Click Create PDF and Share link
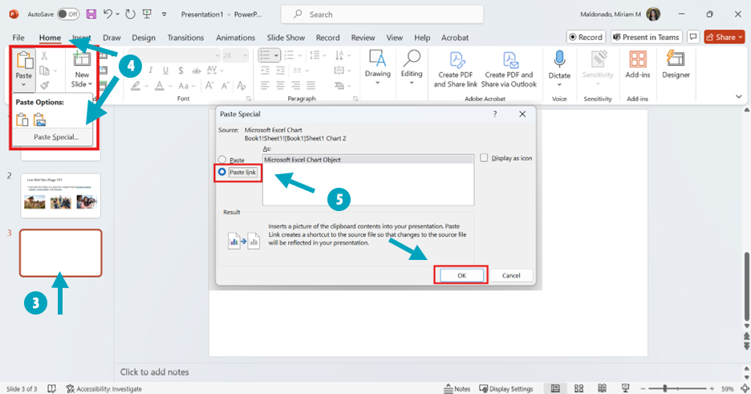Screen dimensions: 751x394 456,70
